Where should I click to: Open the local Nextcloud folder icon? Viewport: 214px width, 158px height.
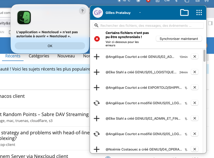point(184,13)
